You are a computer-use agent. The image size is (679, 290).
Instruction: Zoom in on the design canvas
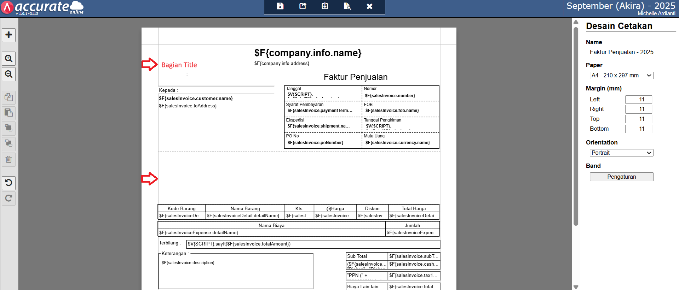point(9,59)
